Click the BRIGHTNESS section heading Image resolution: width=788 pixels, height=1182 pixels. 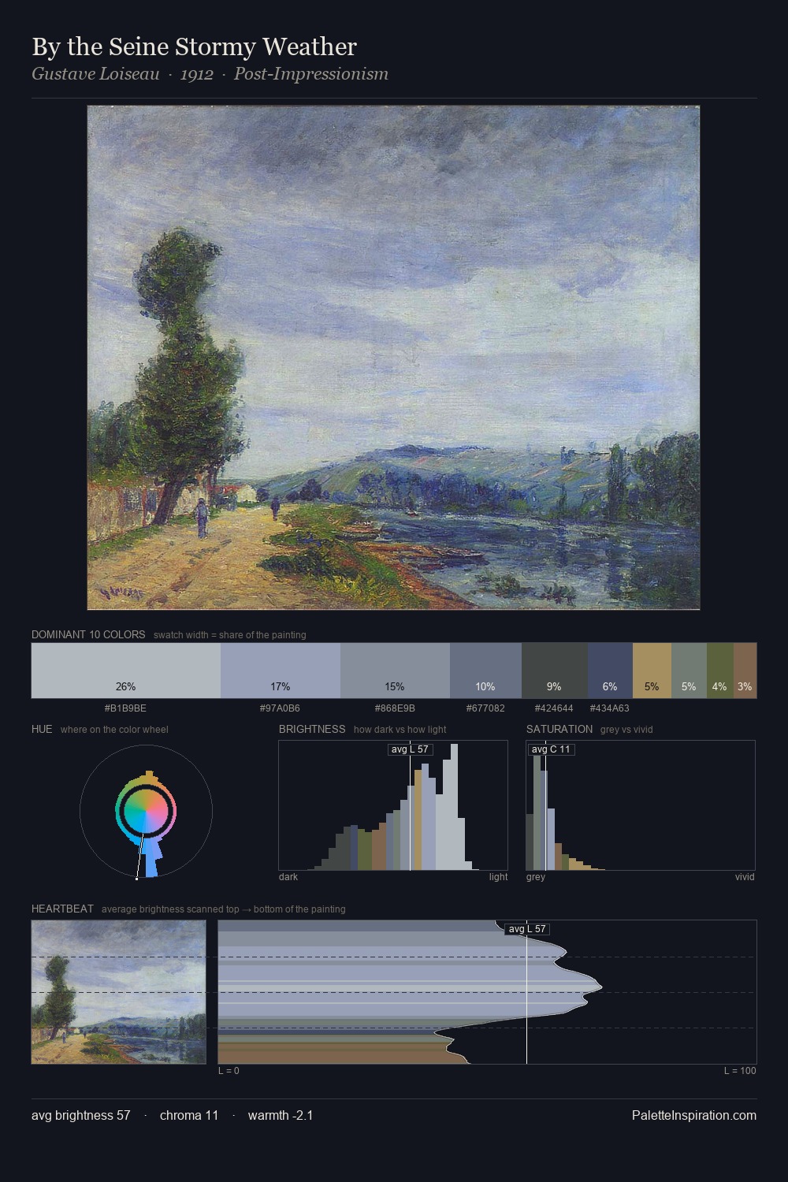coord(312,729)
